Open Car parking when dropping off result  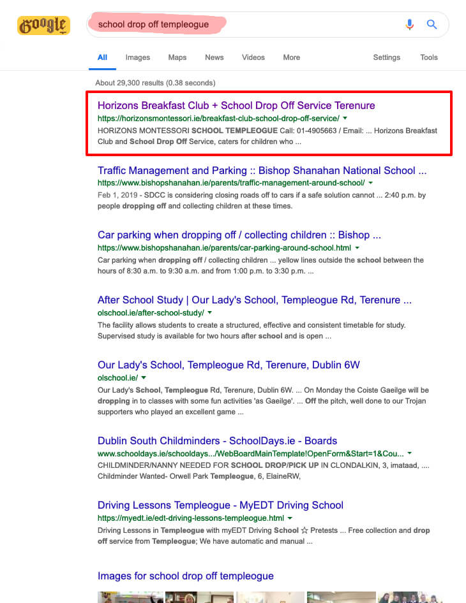[239, 235]
